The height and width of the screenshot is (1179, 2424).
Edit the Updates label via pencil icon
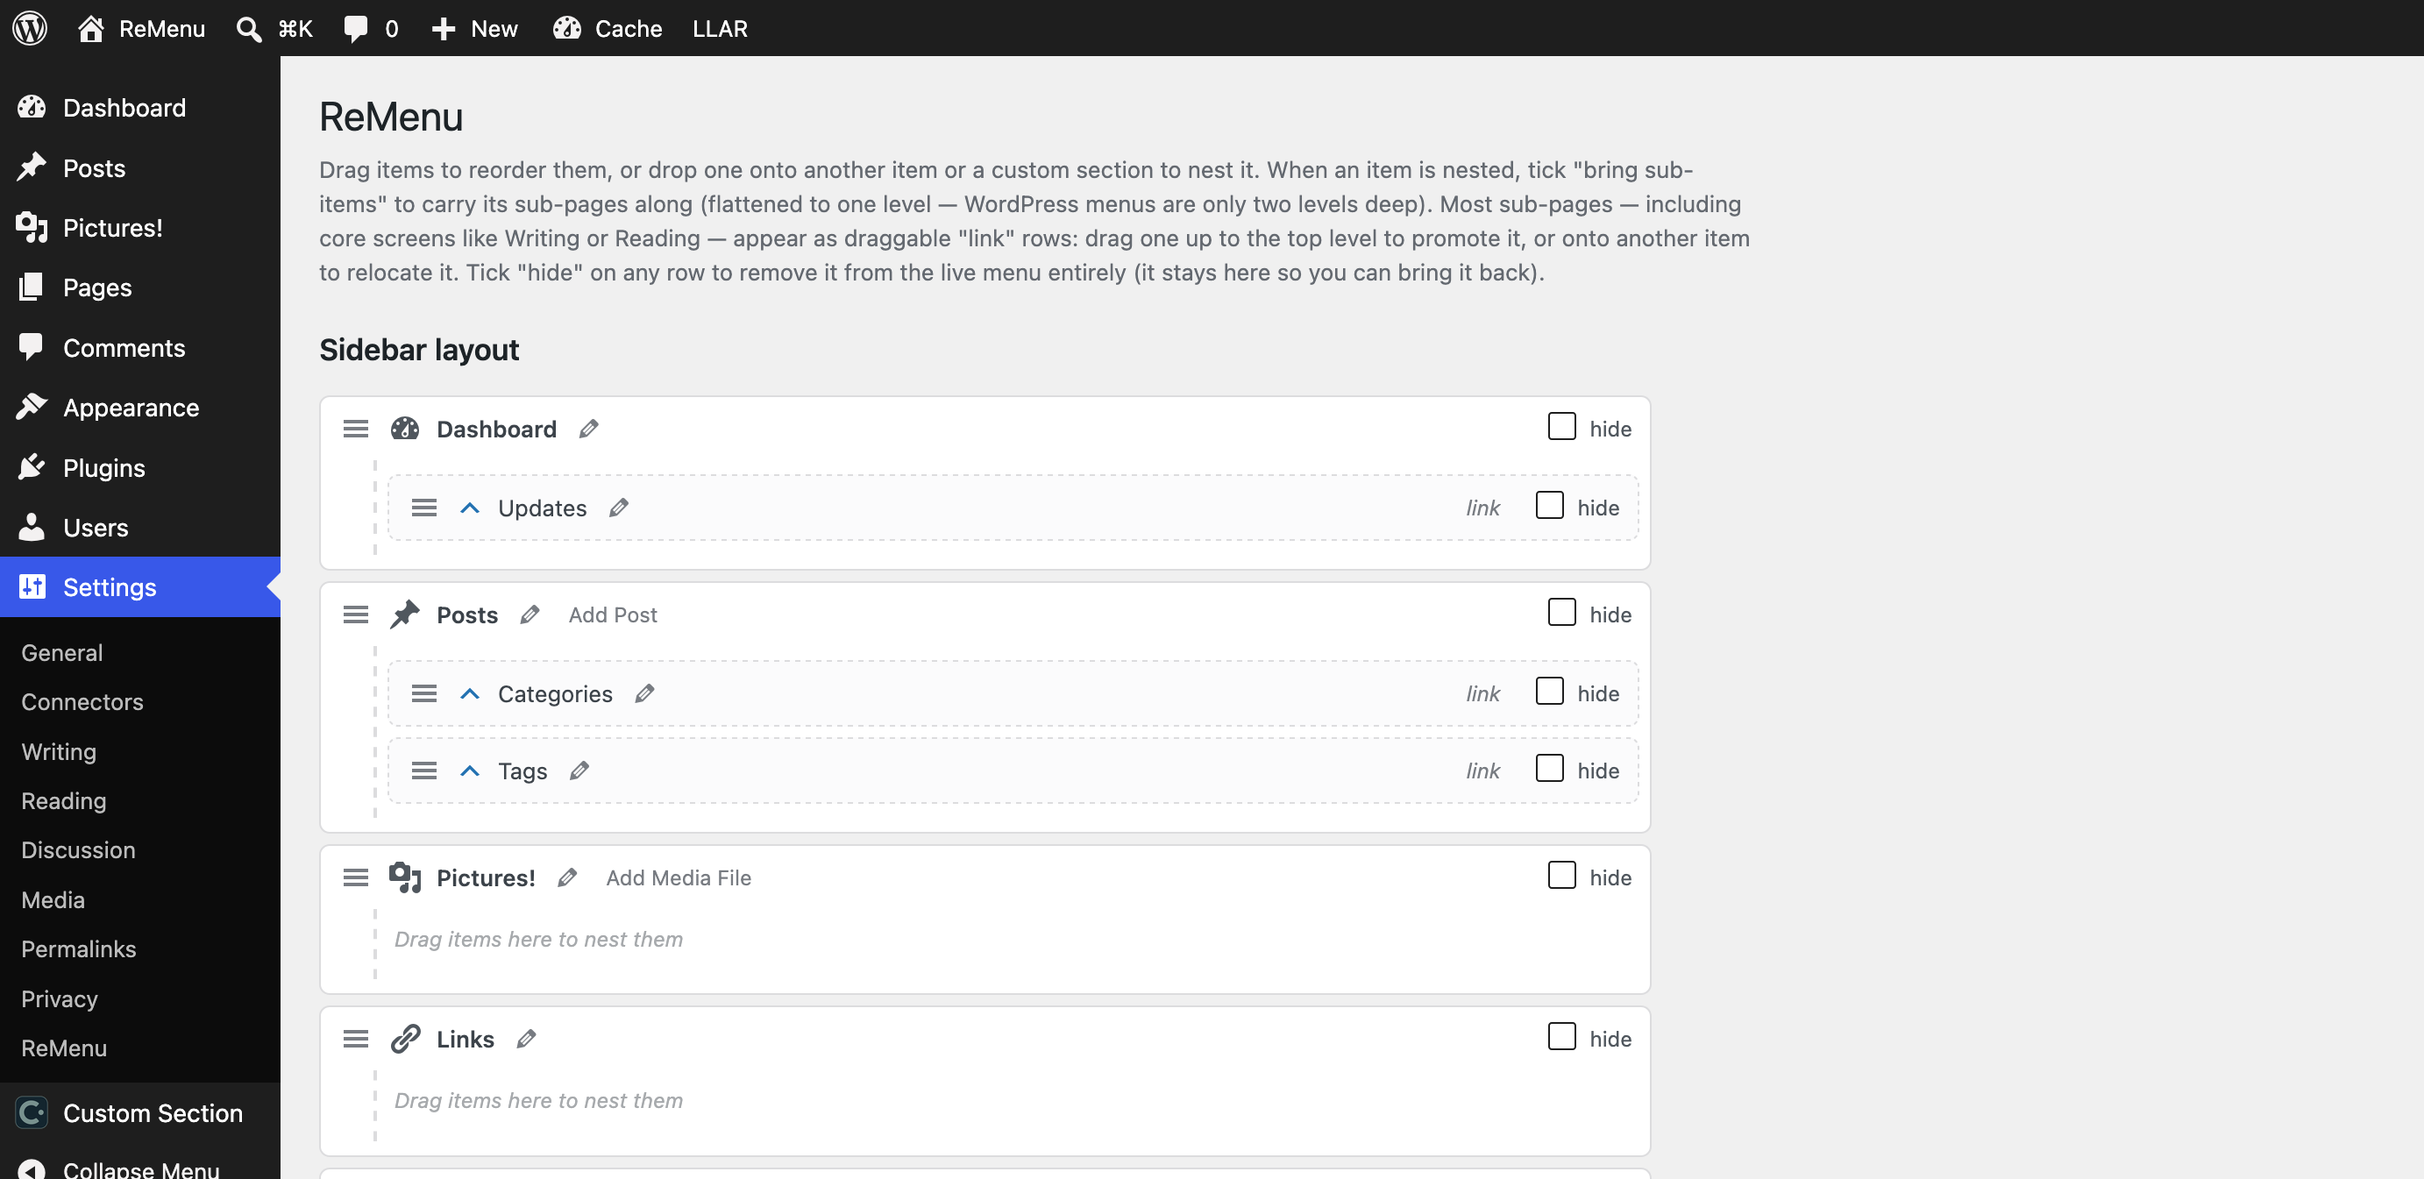click(x=618, y=508)
